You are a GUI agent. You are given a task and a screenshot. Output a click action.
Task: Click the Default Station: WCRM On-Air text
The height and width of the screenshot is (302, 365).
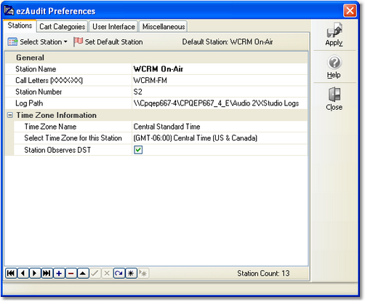228,41
